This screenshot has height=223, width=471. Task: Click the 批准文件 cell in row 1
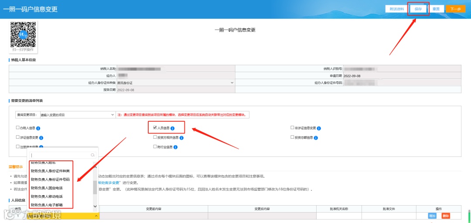(x=389, y=216)
